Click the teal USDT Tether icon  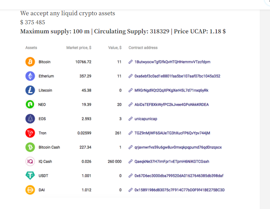click(x=30, y=176)
